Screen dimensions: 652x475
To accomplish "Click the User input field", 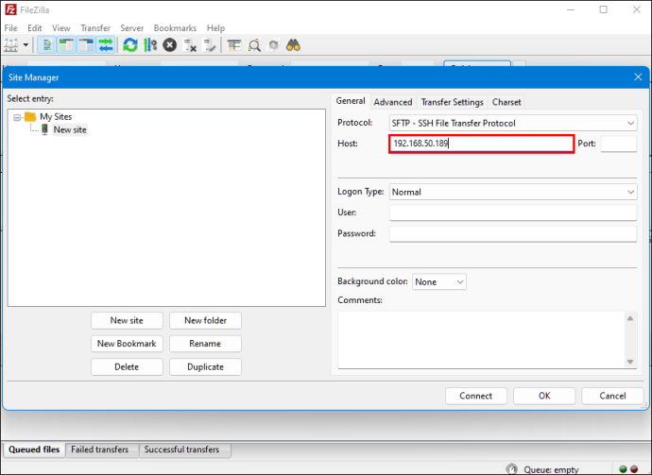I will [513, 212].
